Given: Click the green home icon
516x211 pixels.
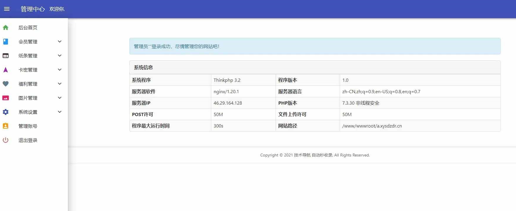Looking at the screenshot, I should pyautogui.click(x=6, y=28).
